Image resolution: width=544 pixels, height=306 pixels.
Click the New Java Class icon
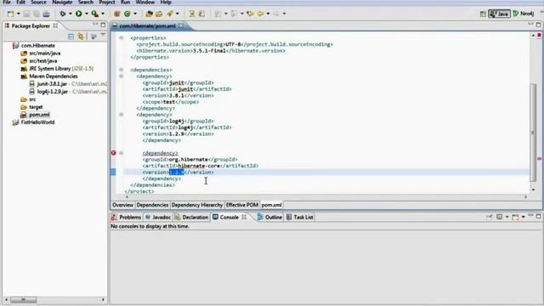point(127,14)
